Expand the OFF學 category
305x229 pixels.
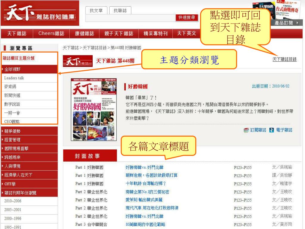(29, 184)
